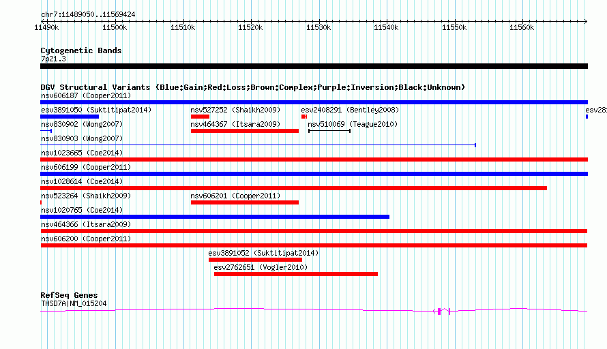This screenshot has height=349, width=607.
Task: Click the nsv1023665 red loss bar
Action: pyautogui.click(x=314, y=160)
